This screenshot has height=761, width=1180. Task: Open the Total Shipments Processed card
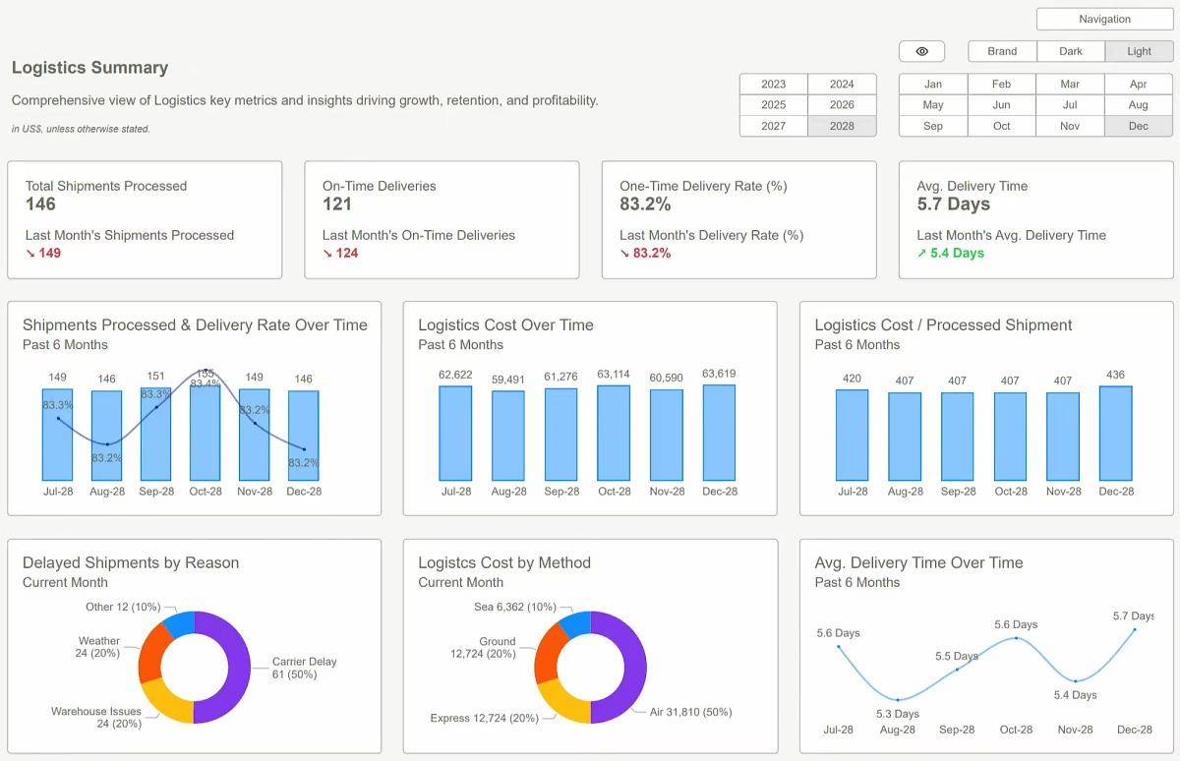pos(145,219)
